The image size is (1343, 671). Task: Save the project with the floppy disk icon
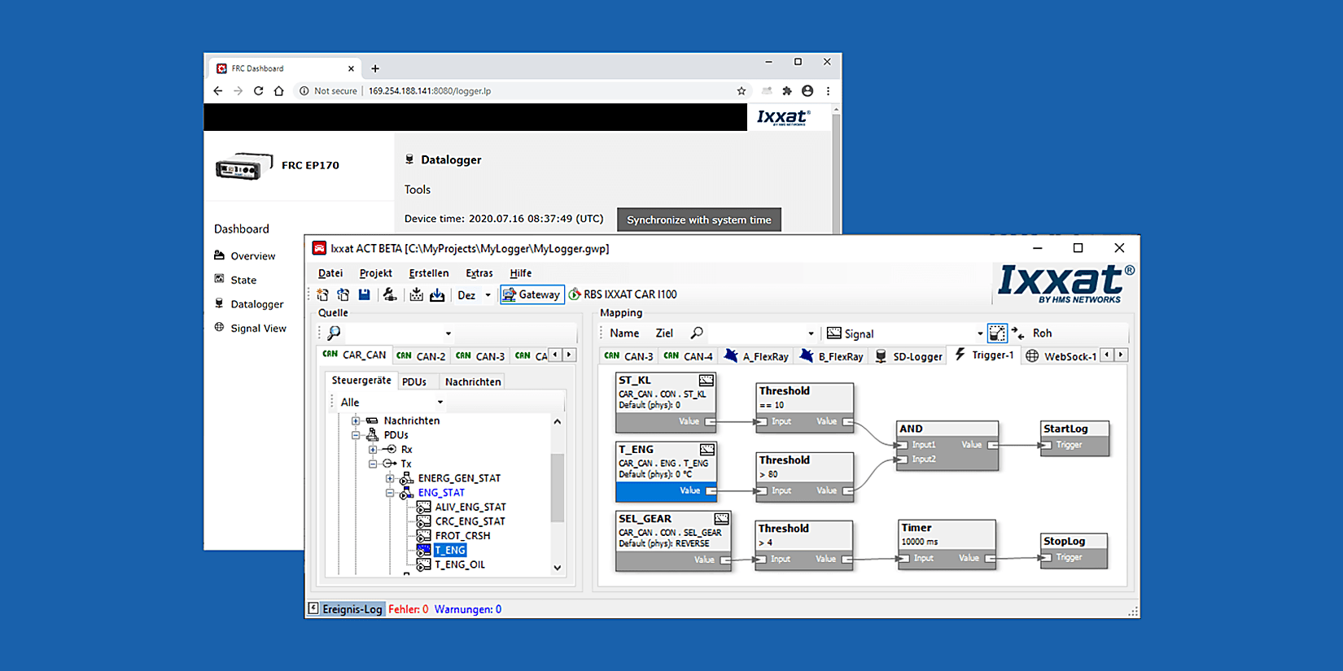(x=364, y=294)
